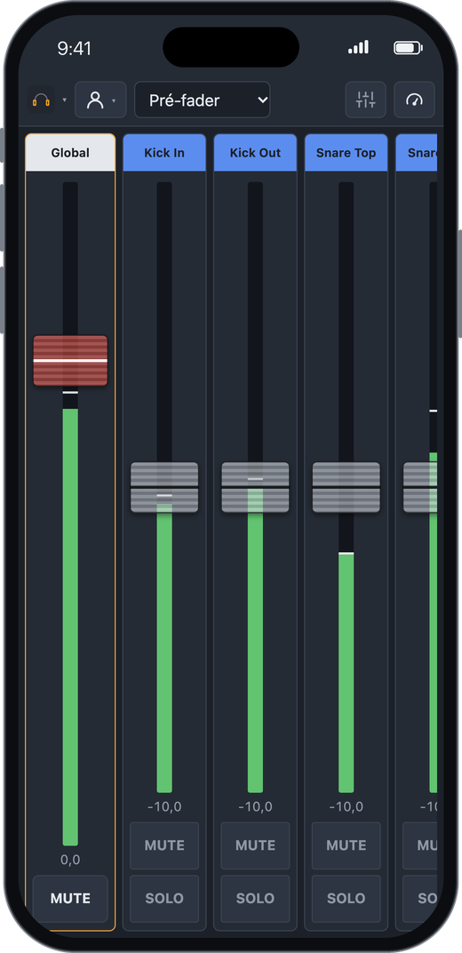
Task: Open the user profile selector
Action: pos(100,100)
